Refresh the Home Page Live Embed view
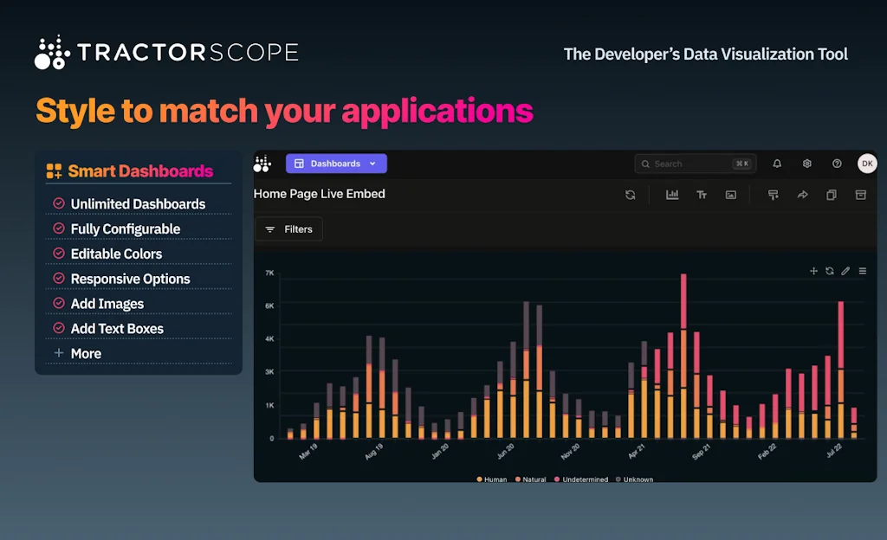The height and width of the screenshot is (540, 887). click(x=630, y=194)
